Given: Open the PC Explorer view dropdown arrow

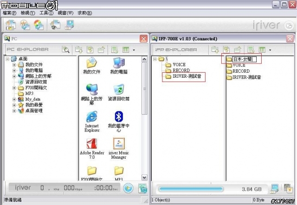Looking at the screenshot, I should [134, 50].
